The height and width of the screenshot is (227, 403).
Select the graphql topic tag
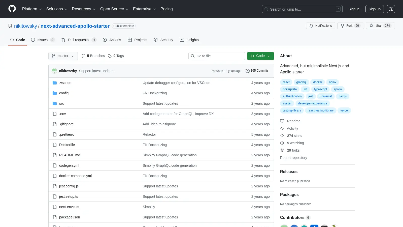[x=301, y=82]
